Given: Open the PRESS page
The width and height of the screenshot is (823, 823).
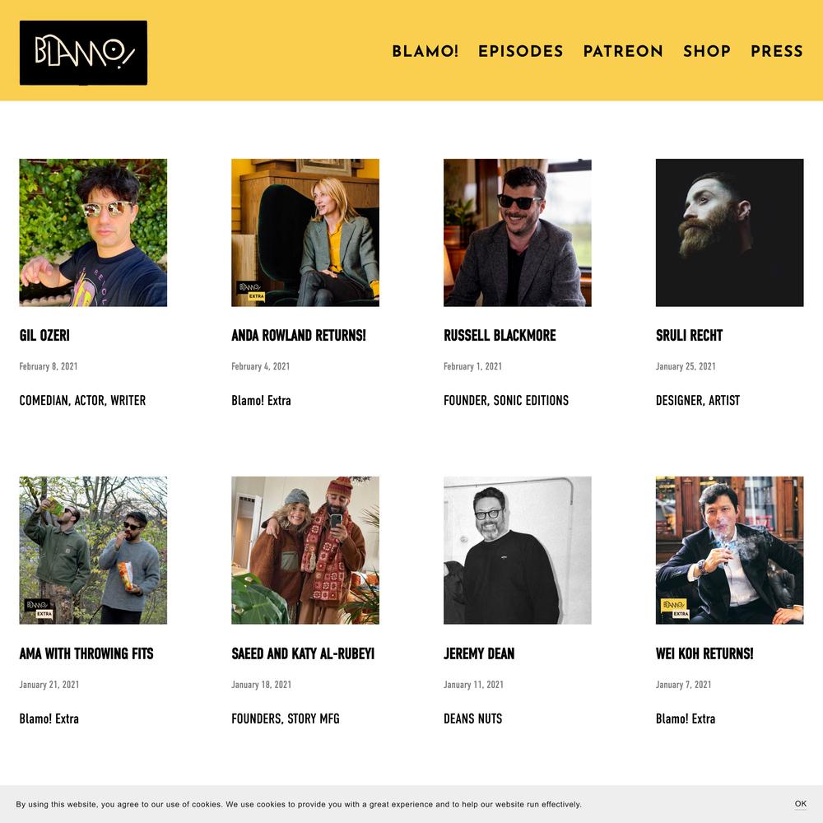Looking at the screenshot, I should point(777,51).
